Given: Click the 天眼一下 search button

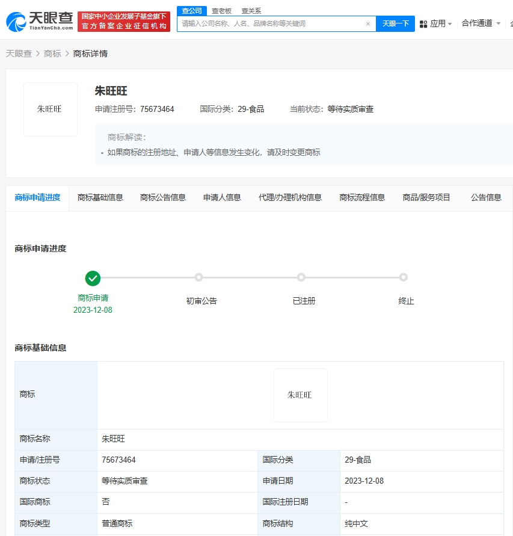Looking at the screenshot, I should [x=396, y=23].
